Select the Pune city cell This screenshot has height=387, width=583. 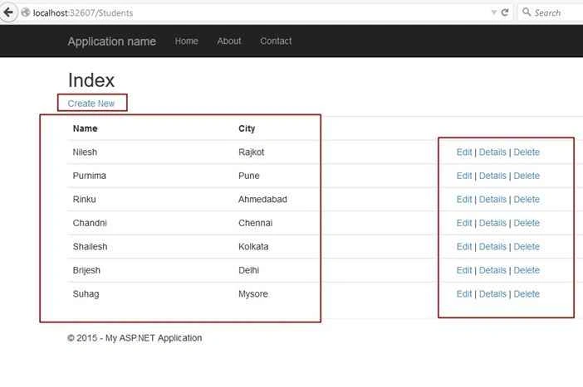coord(249,176)
